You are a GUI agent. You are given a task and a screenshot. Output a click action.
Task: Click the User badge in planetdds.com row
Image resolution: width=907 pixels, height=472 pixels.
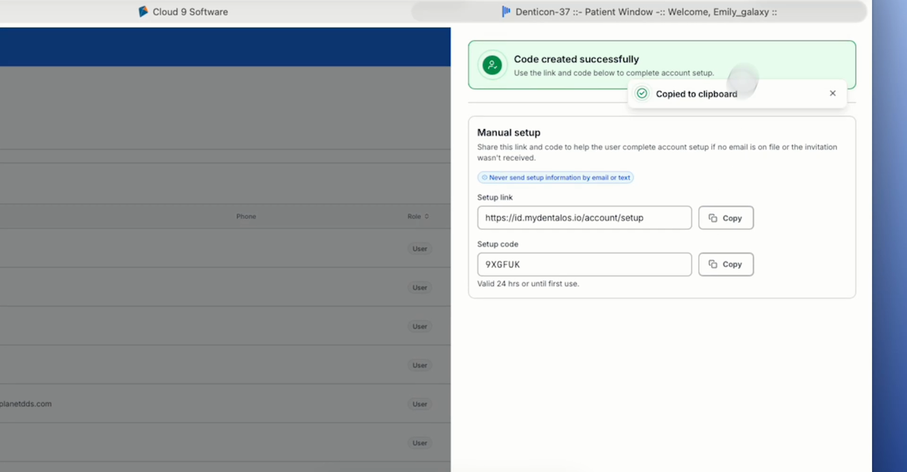[x=420, y=404]
